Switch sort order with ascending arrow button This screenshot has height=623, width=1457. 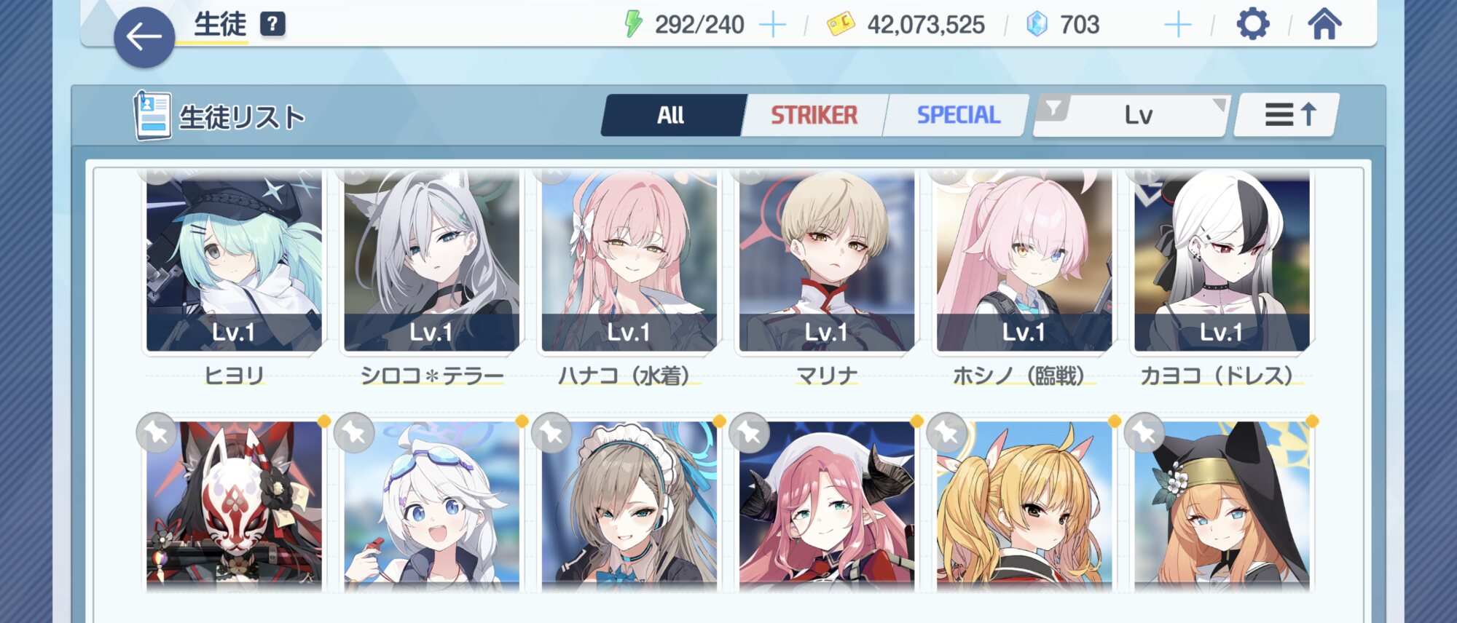click(1288, 115)
